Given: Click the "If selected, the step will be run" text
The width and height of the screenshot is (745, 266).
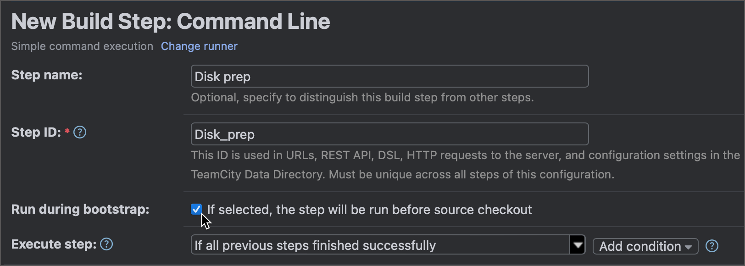Looking at the screenshot, I should coord(369,210).
